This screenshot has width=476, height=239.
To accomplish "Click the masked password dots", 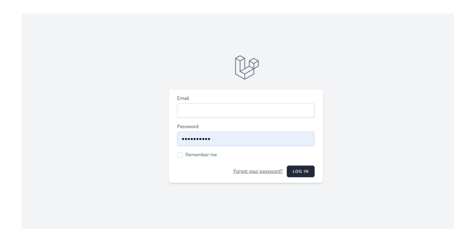I will (196, 139).
